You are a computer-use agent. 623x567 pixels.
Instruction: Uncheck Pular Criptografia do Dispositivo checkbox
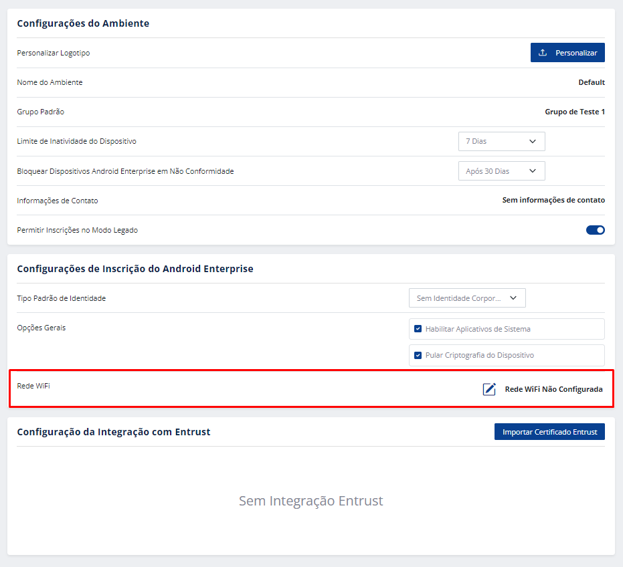click(418, 355)
